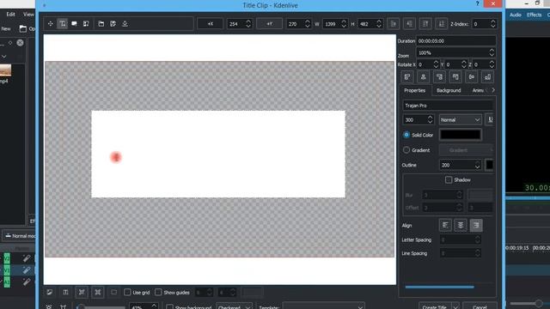The width and height of the screenshot is (550, 309).
Task: Switch to the Properties tab
Action: (414, 90)
